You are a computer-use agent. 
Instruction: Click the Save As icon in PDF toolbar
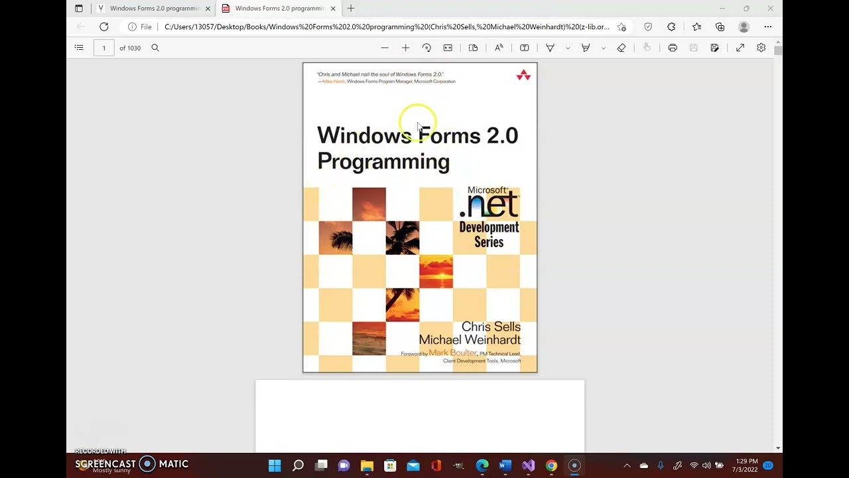coord(714,48)
